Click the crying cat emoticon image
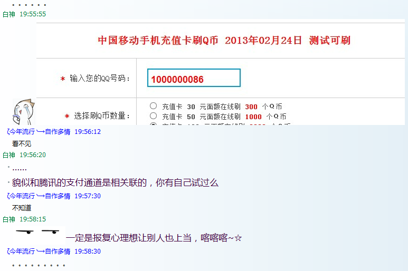Screen dimensions: 408x271 23,112
